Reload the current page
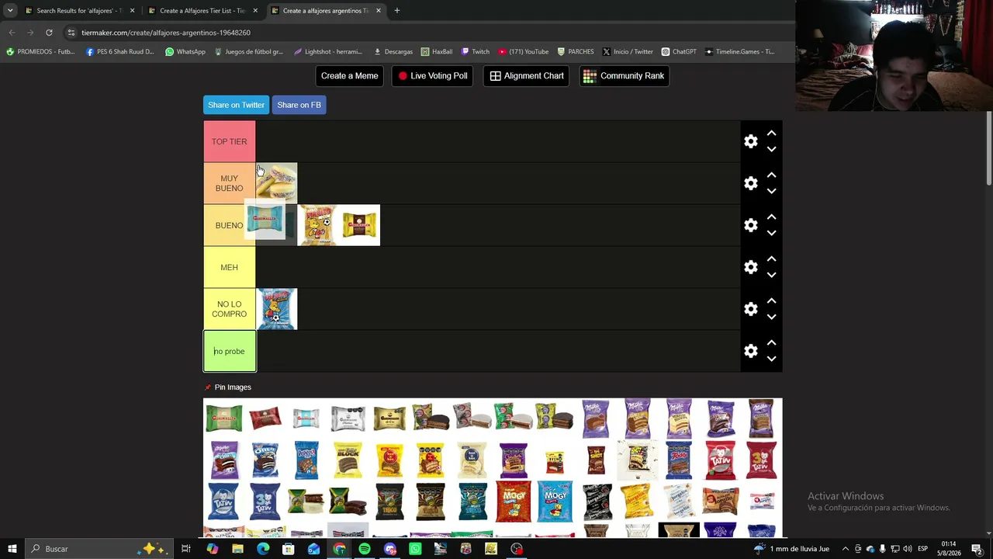This screenshot has width=993, height=559. (x=49, y=33)
